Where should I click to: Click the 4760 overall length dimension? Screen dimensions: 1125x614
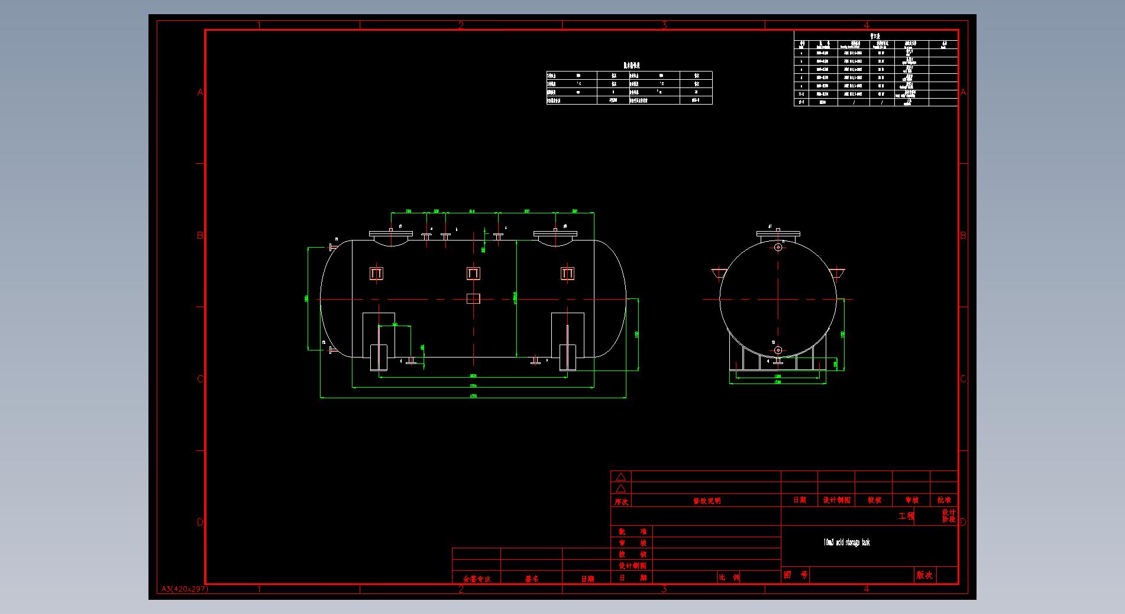pos(473,396)
